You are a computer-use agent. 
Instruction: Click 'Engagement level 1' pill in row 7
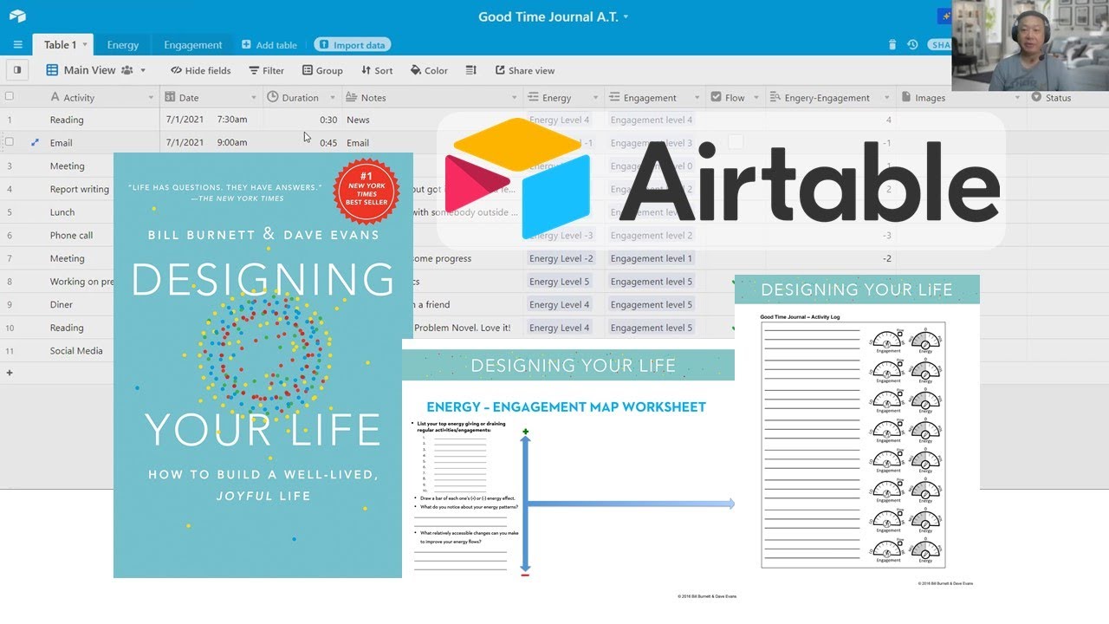(651, 258)
